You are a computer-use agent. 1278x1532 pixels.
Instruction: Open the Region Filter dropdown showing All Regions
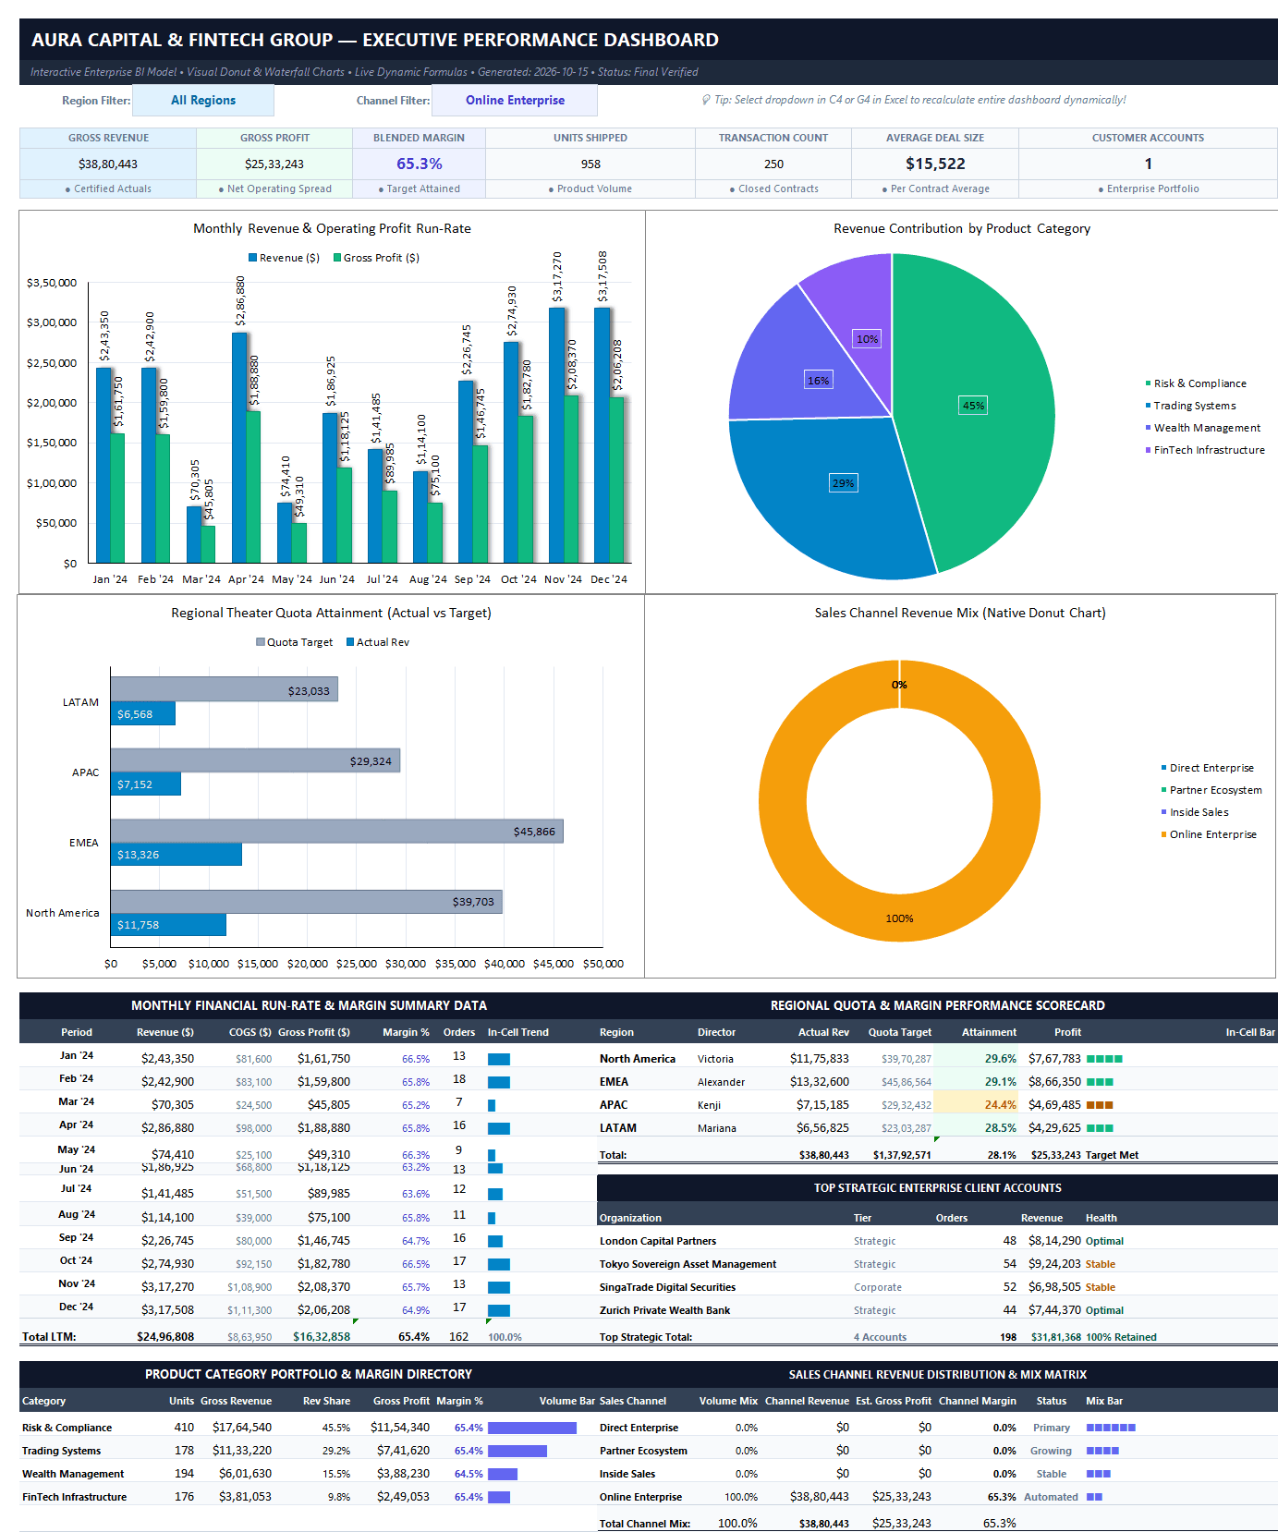(x=203, y=101)
